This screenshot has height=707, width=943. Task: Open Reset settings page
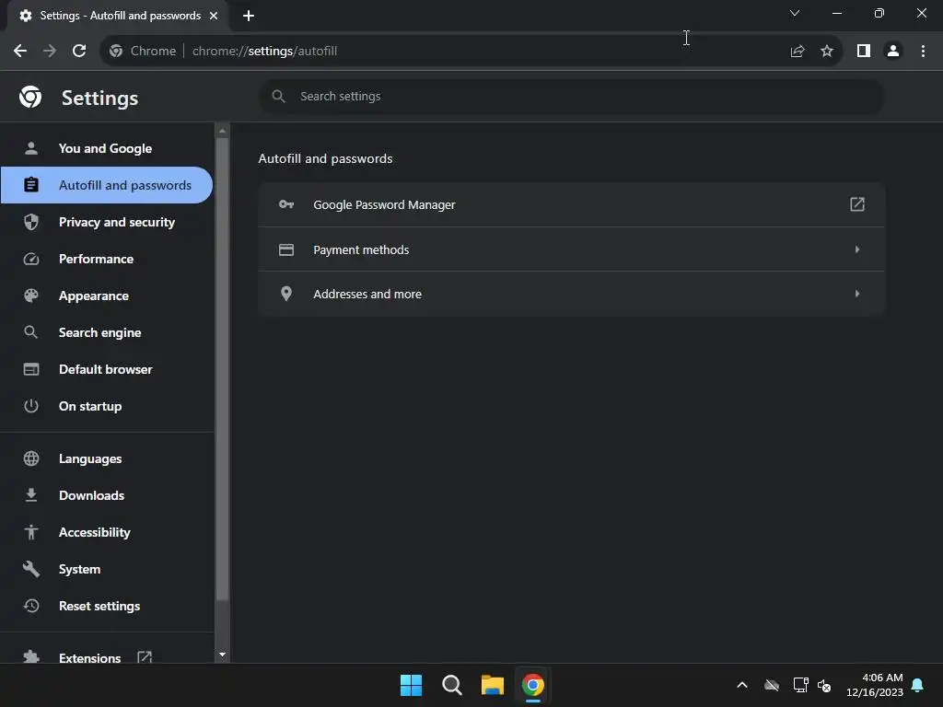point(107,606)
